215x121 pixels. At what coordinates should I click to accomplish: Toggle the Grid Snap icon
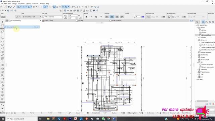pyautogui.click(x=34, y=7)
